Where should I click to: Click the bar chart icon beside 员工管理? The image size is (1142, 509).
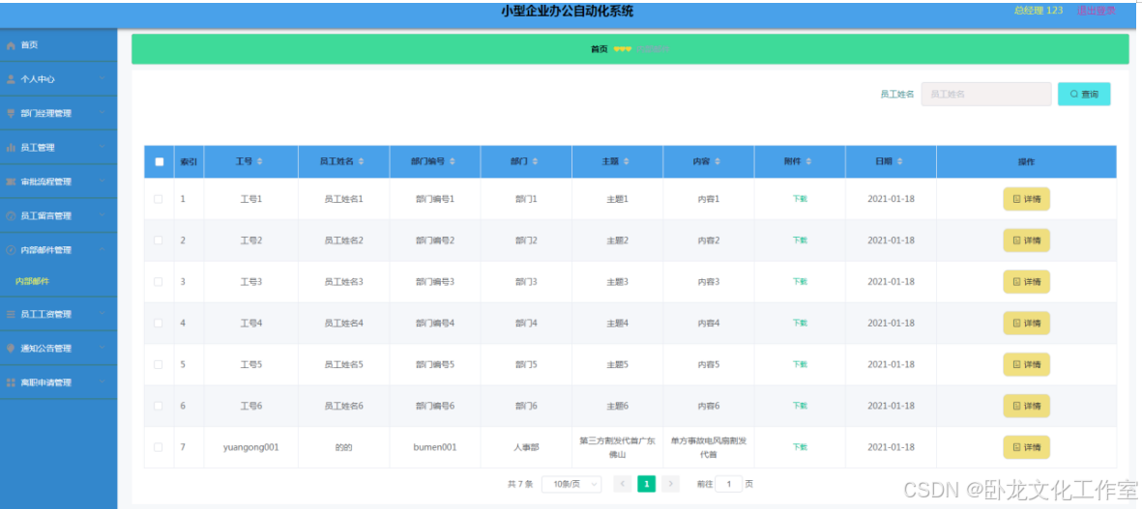(11, 148)
